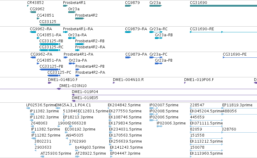Select EST IP02007.5prime
257x158 pixels.
pyautogui.click(x=154, y=108)
